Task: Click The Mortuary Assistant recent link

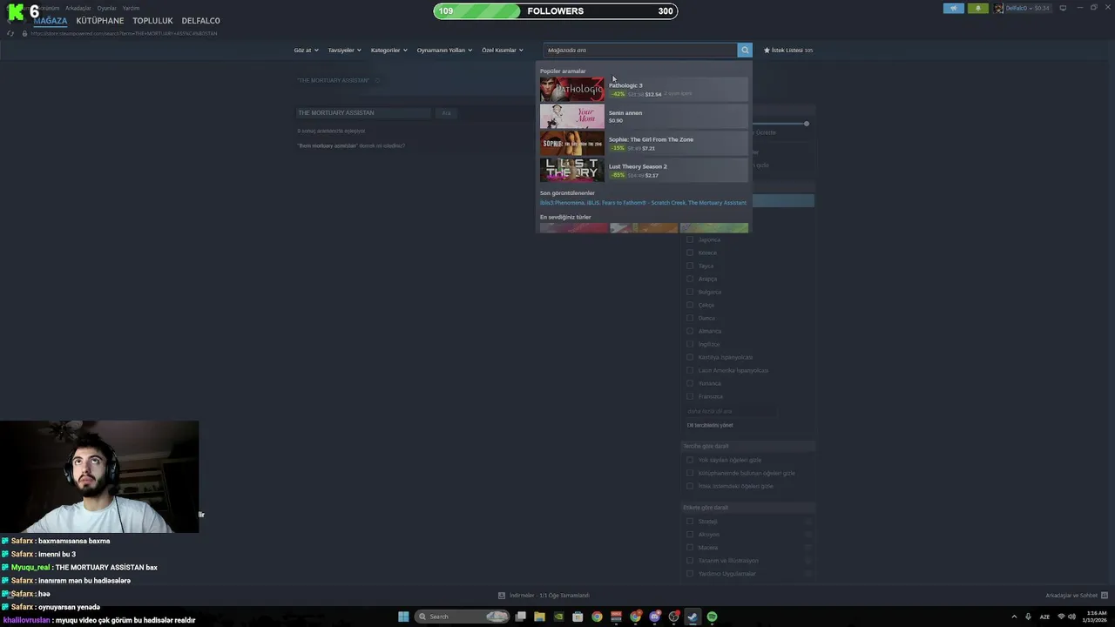Action: (717, 203)
